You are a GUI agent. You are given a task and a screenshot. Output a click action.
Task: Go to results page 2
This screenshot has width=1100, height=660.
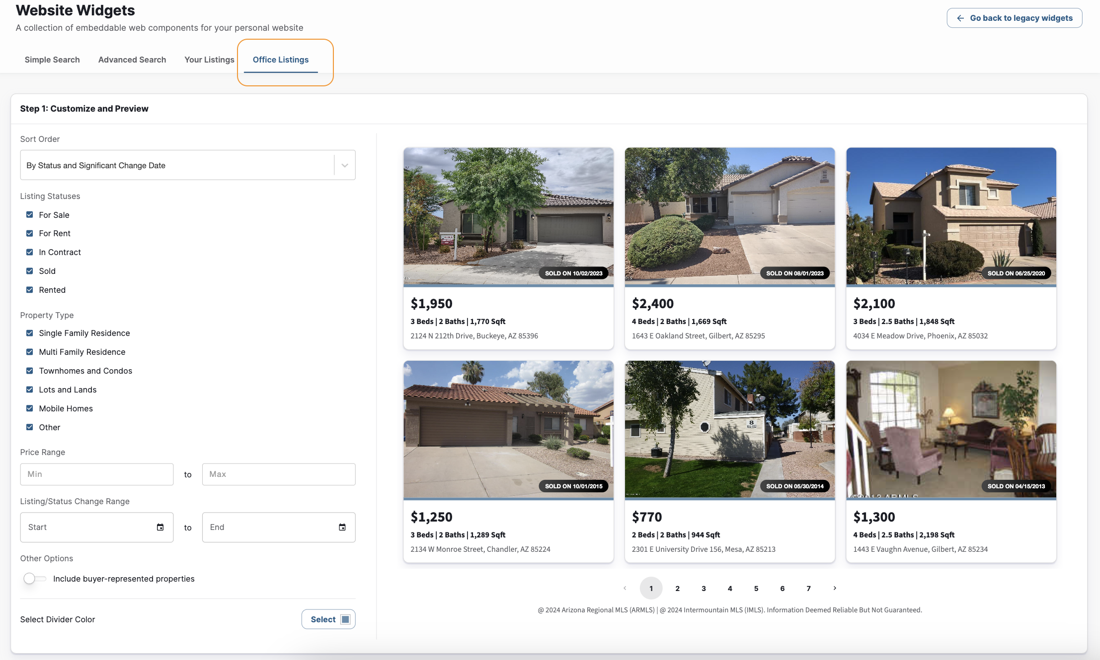tap(677, 589)
